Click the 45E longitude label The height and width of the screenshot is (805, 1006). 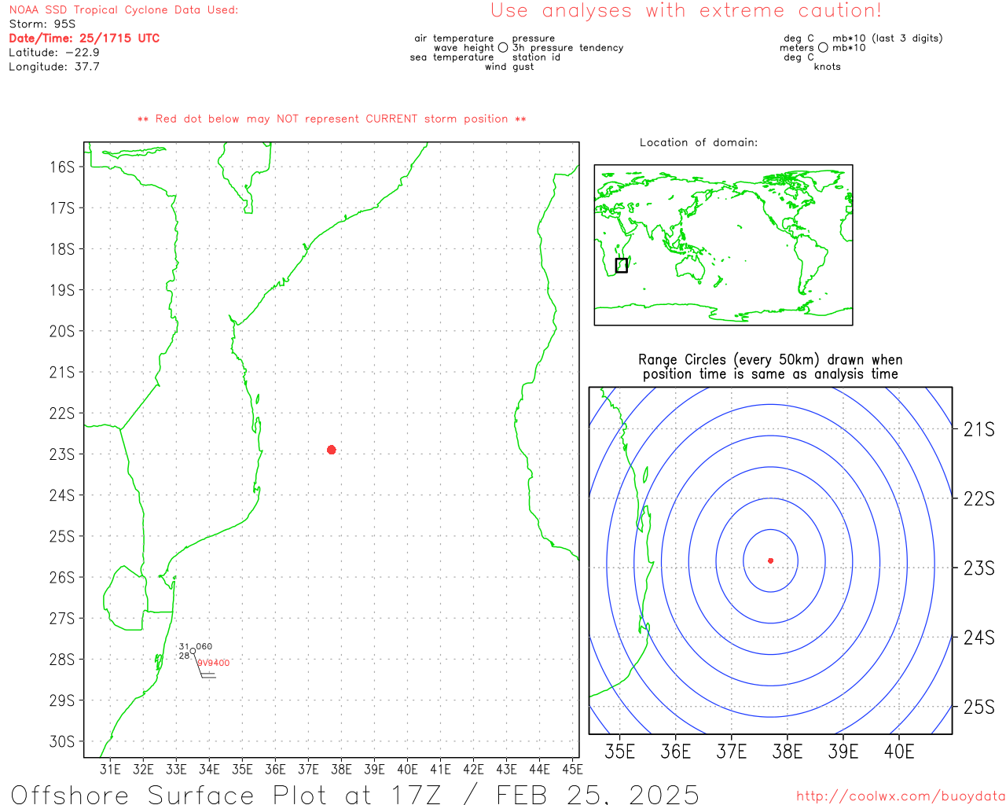point(572,769)
